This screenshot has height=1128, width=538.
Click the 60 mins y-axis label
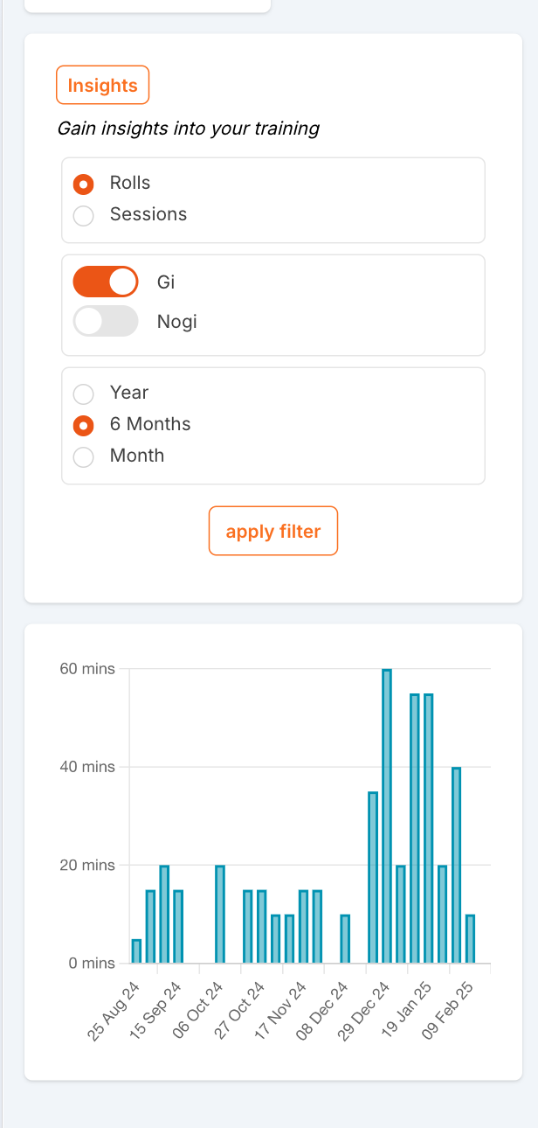[x=87, y=669]
